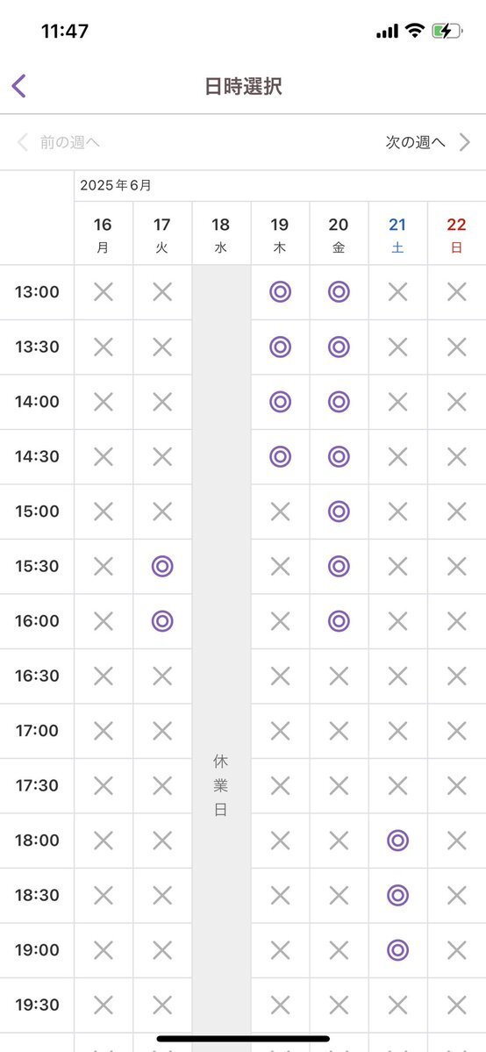Go to next week via 次の週へ
The image size is (486, 1052).
(416, 142)
